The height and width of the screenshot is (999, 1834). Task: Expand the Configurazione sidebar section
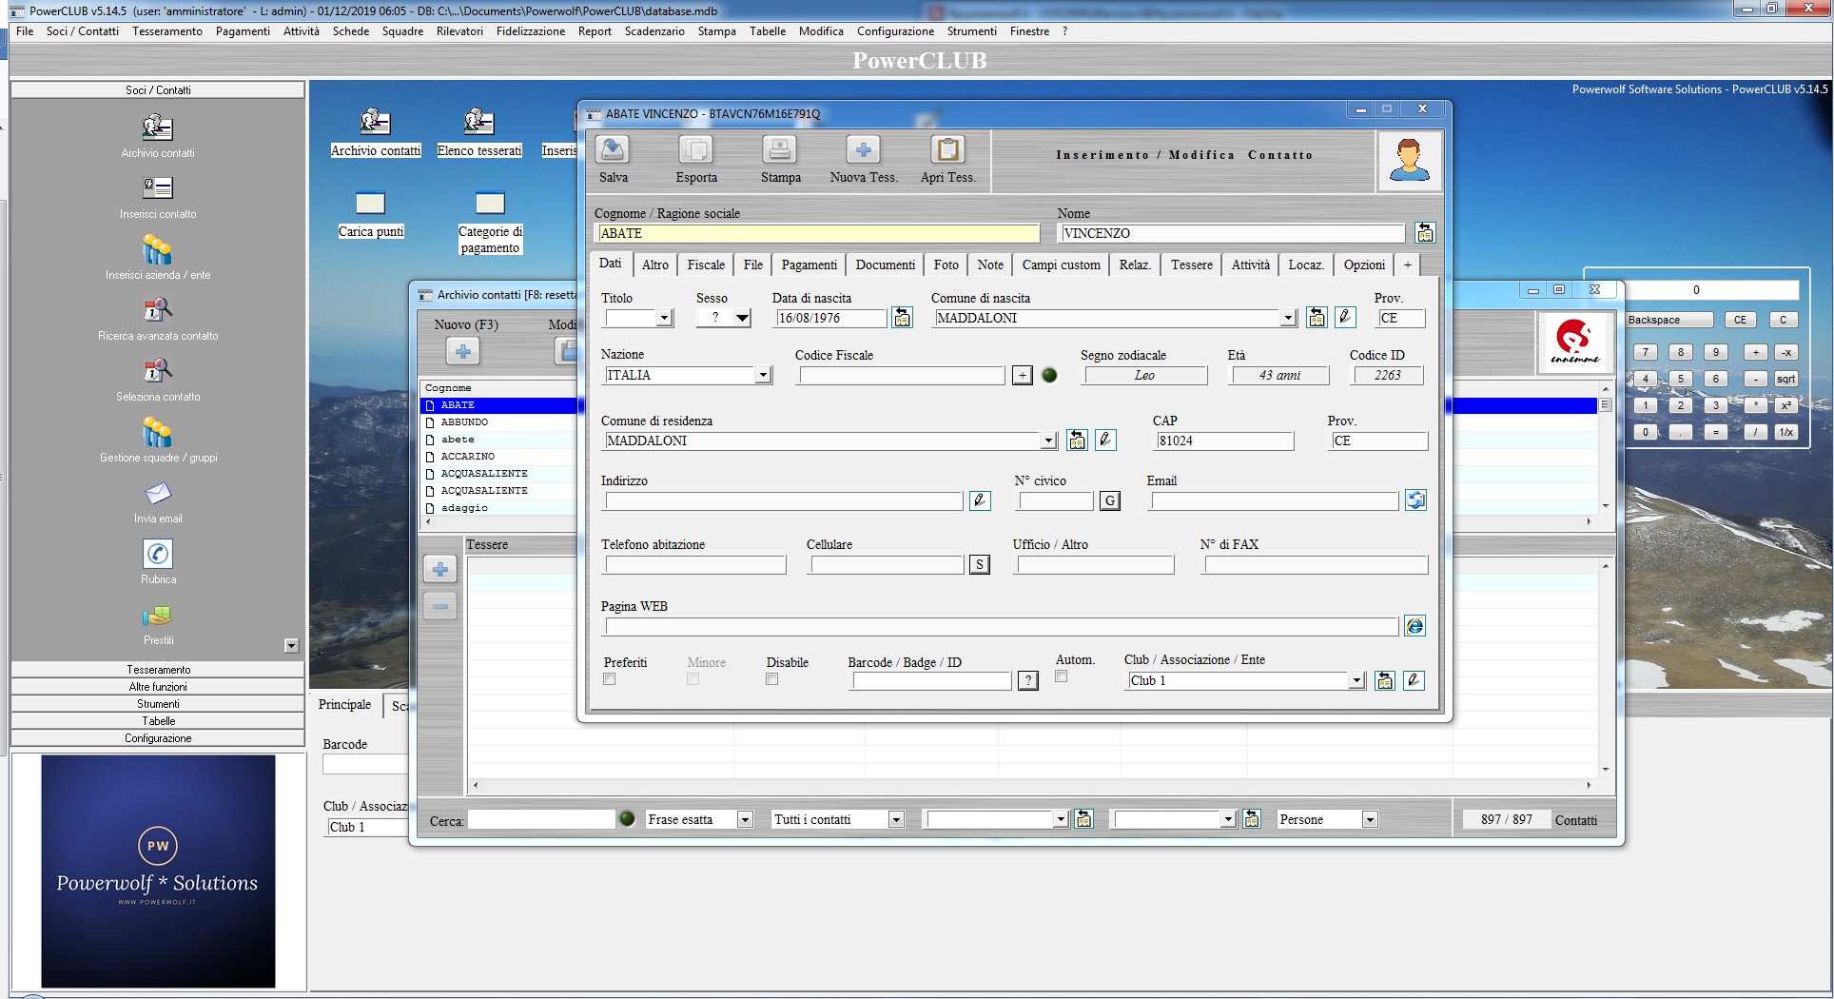coord(158,738)
